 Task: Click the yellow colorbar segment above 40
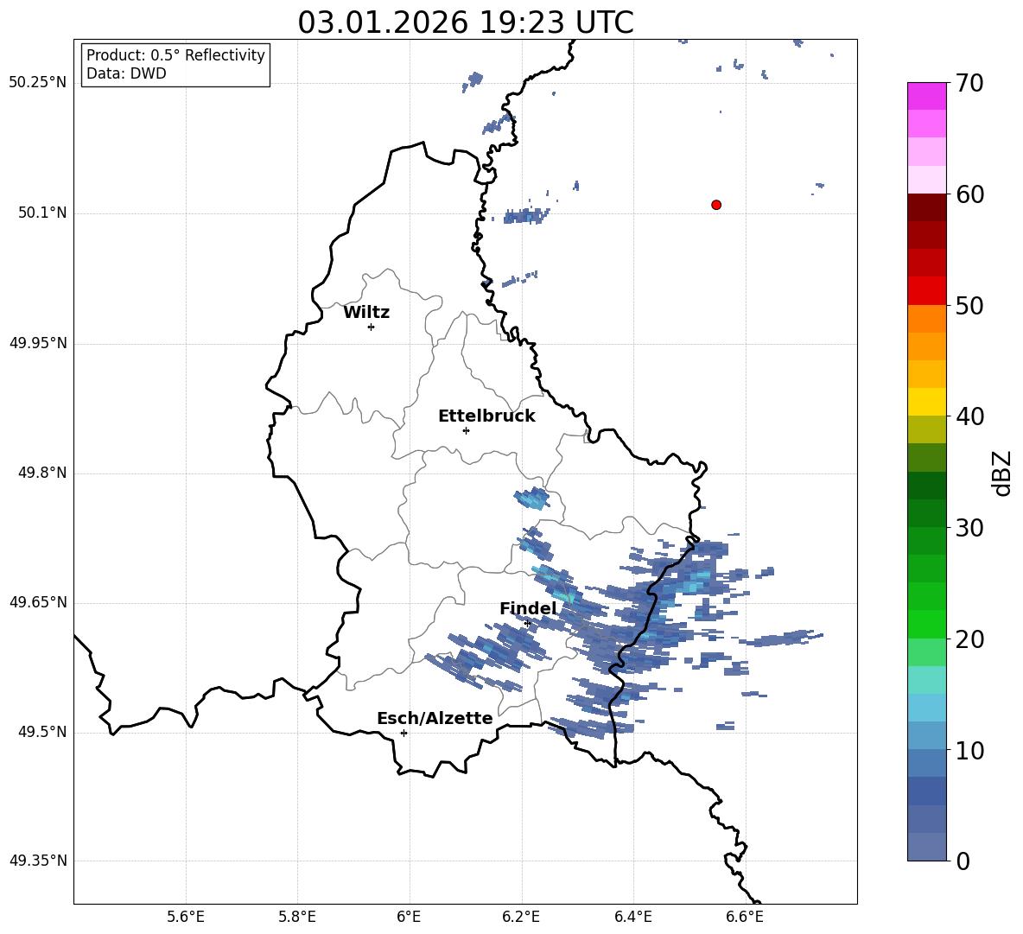pyautogui.click(x=926, y=402)
